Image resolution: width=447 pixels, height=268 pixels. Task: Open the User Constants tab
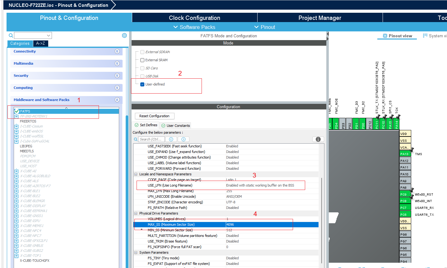175,126
